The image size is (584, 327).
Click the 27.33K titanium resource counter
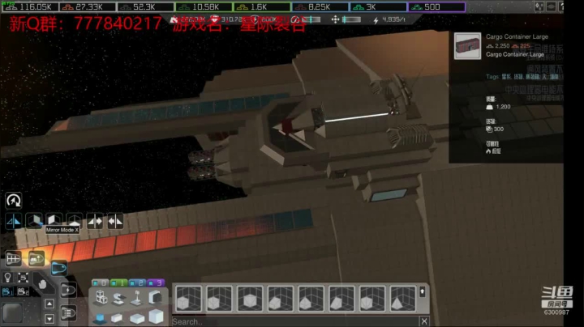click(x=88, y=7)
